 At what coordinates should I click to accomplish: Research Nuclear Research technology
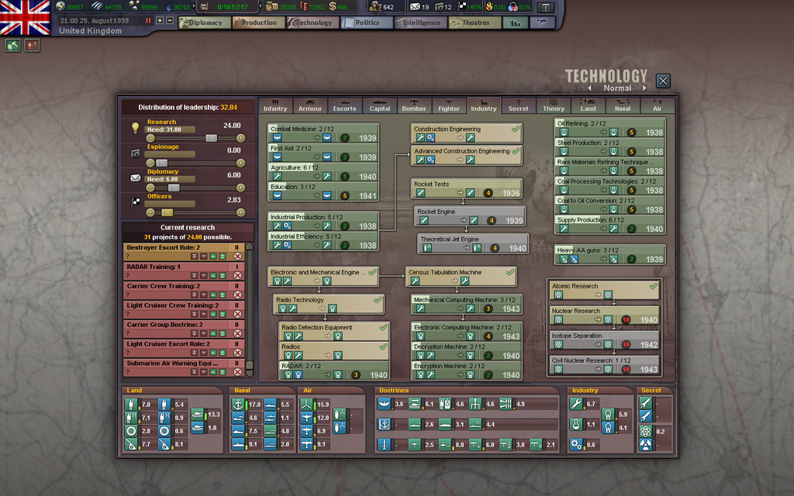coord(605,315)
